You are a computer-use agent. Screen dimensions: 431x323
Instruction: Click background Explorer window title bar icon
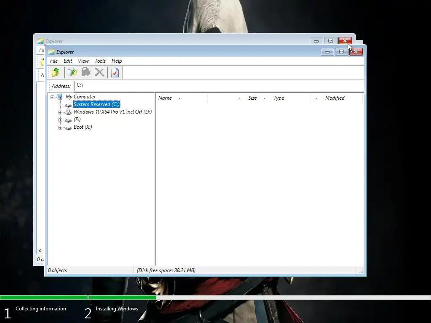tap(40, 41)
